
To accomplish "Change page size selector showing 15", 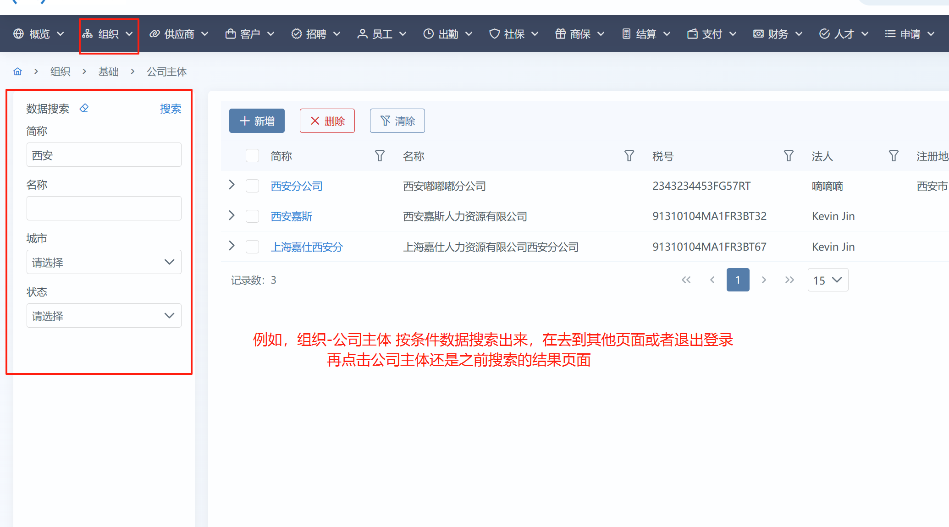I will coord(828,280).
